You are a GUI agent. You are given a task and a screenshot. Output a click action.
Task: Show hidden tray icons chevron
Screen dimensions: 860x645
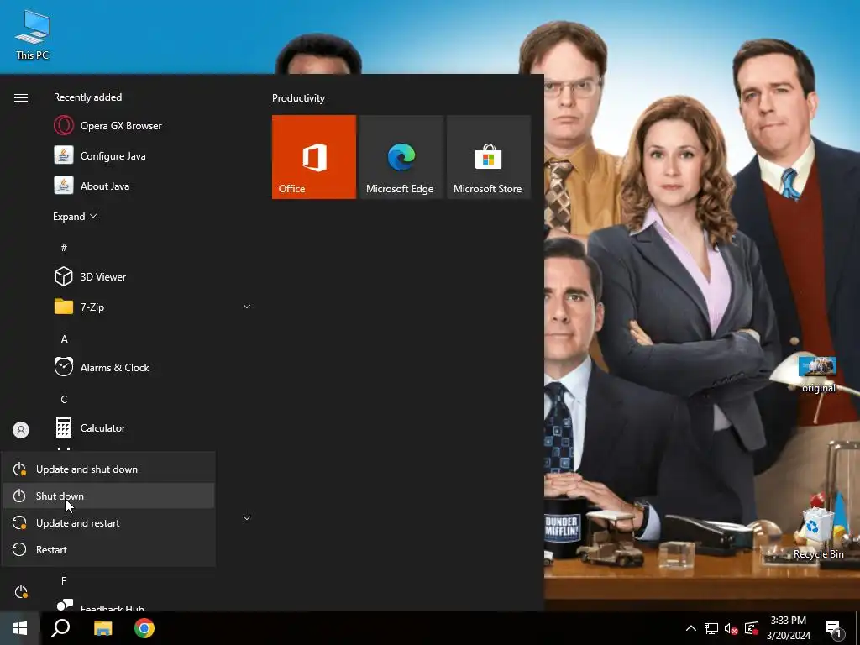691,628
